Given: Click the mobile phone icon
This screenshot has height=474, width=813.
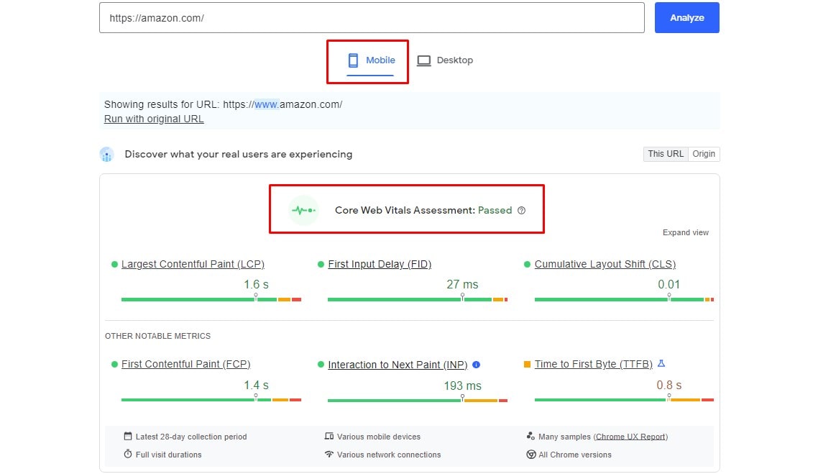Looking at the screenshot, I should pyautogui.click(x=353, y=60).
